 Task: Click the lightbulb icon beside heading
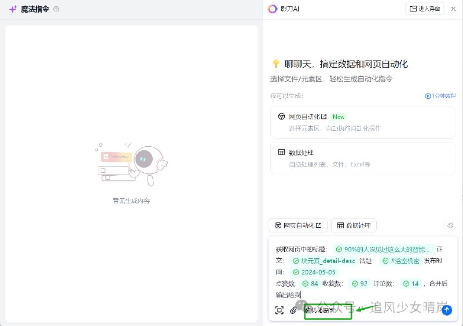(276, 64)
